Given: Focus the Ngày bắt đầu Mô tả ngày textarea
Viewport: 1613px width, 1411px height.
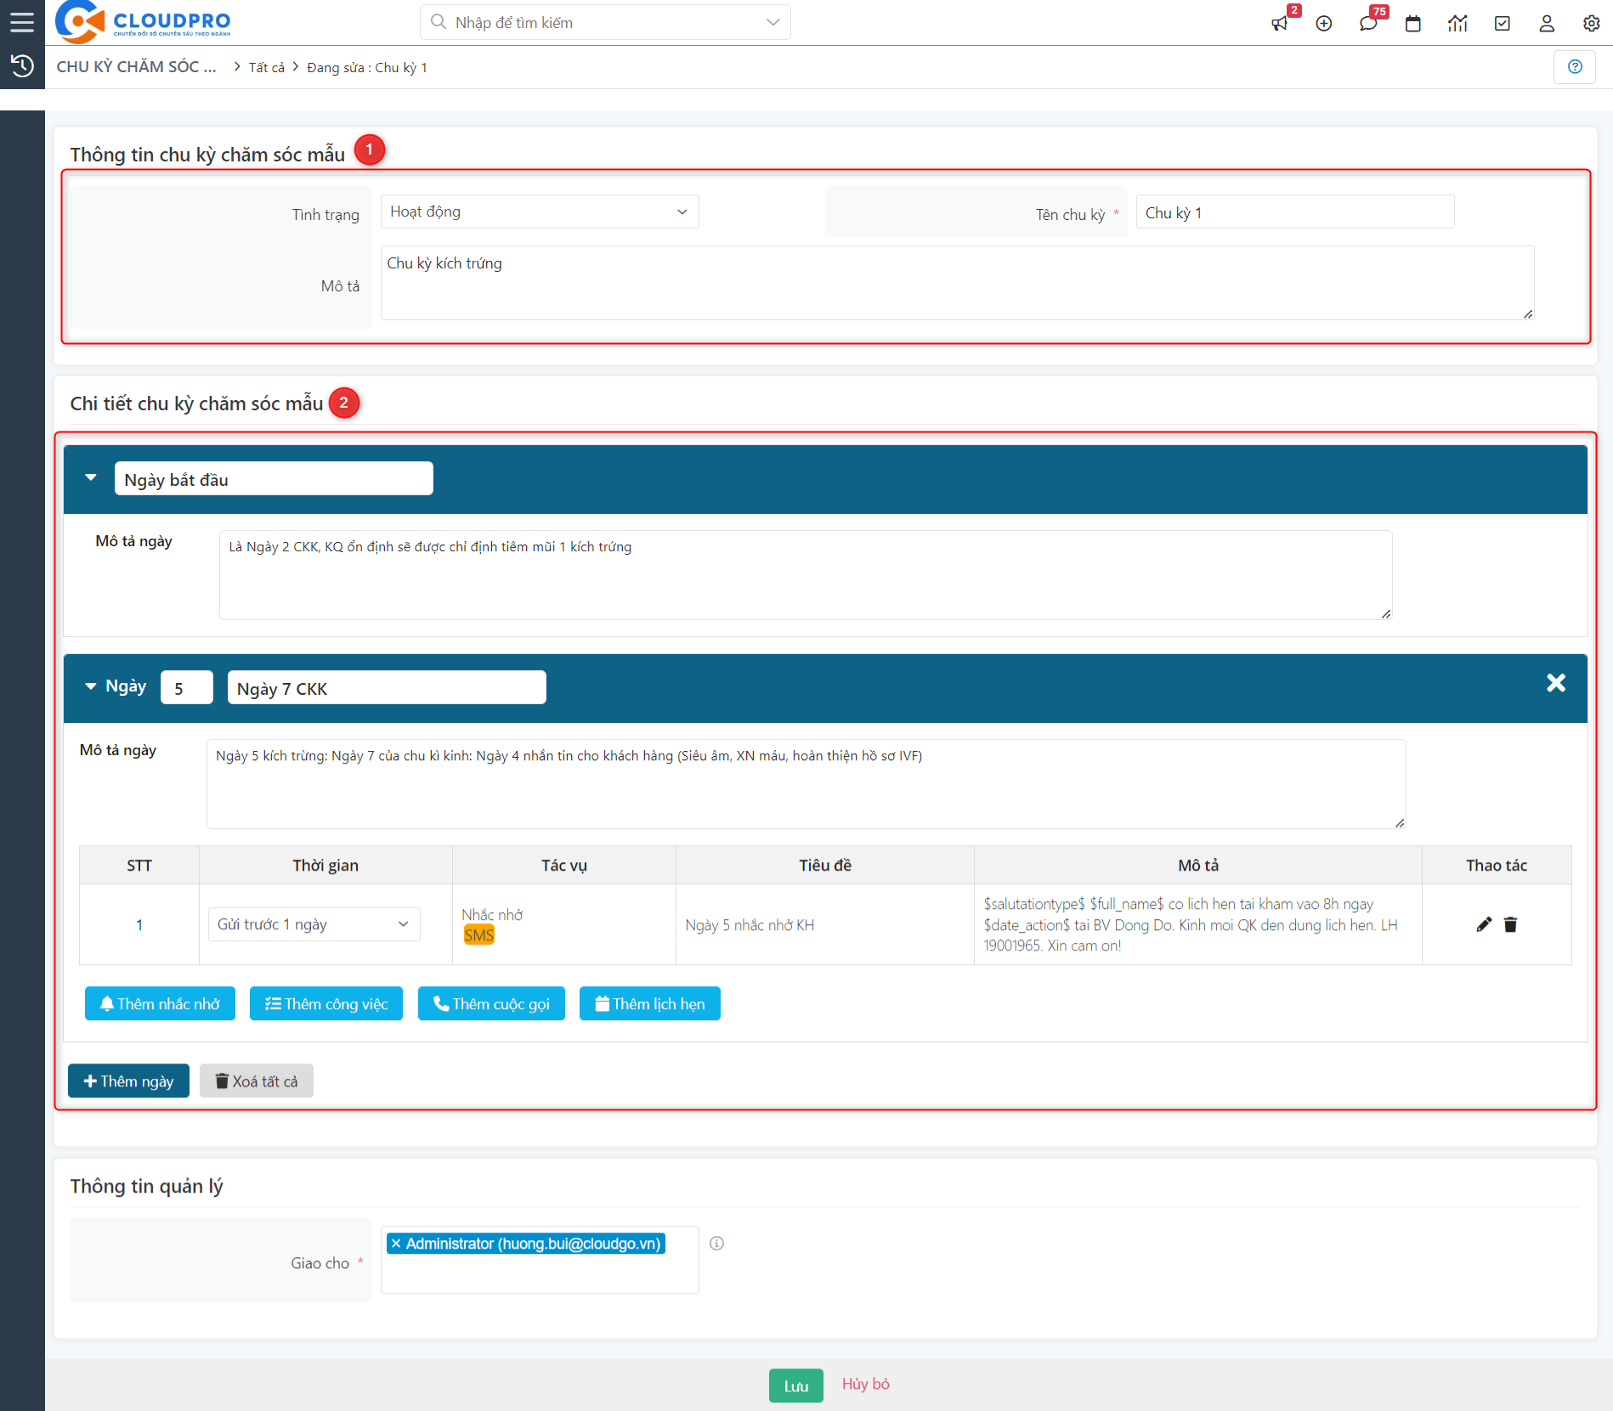Looking at the screenshot, I should (806, 575).
